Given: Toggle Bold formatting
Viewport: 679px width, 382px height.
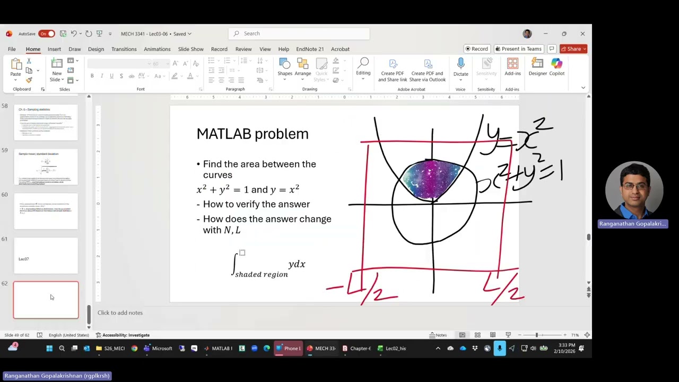Looking at the screenshot, I should point(92,76).
